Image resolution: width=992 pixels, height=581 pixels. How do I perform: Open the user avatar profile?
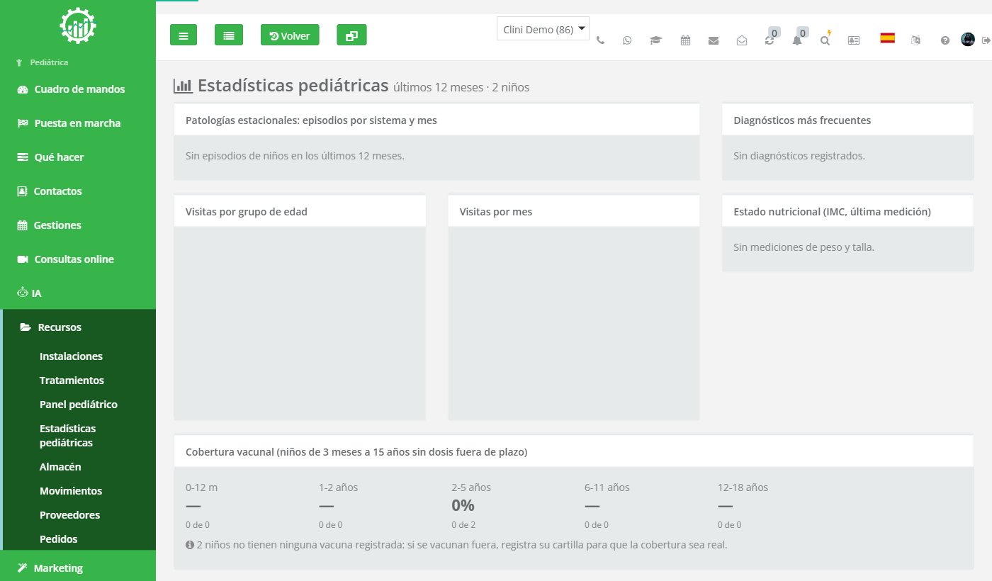968,40
